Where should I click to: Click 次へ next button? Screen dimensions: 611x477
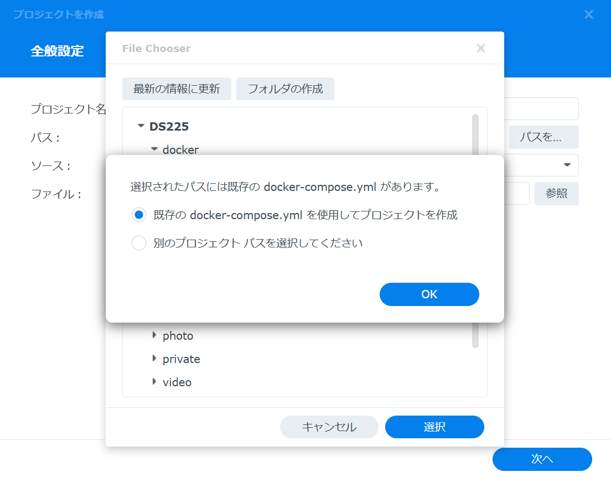(542, 459)
